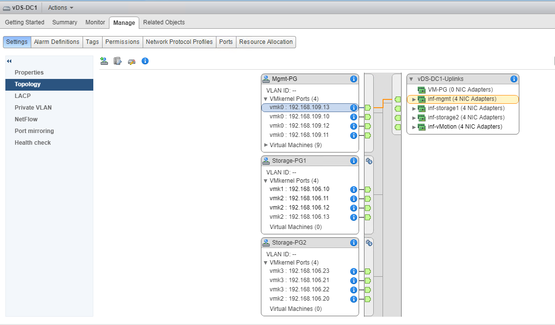Open the Network Protocol Profiles tab

[179, 42]
